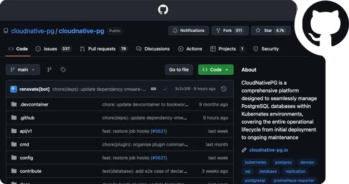Select the postgres topic tag

(x=283, y=162)
